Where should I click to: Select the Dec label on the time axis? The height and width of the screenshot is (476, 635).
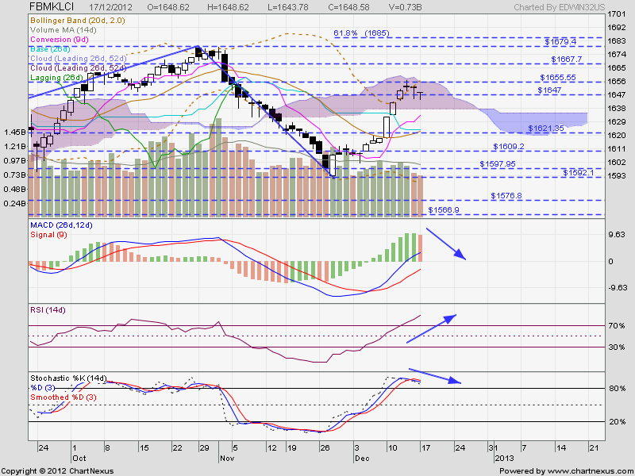(361, 458)
